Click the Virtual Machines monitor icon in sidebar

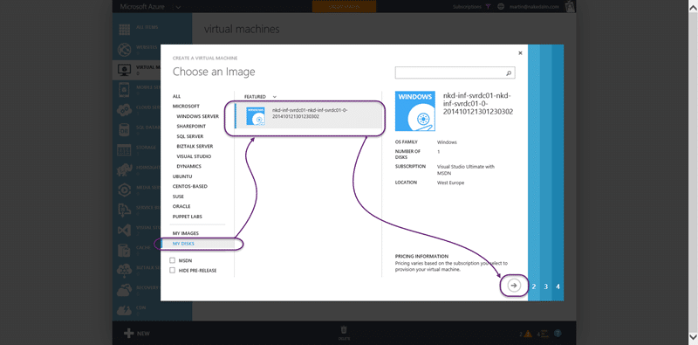click(124, 69)
